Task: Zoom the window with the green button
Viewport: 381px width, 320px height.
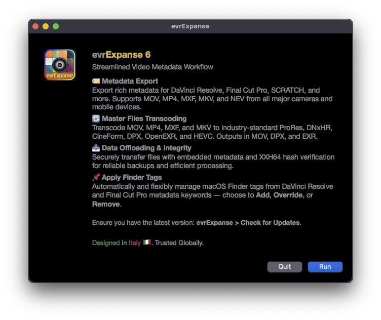Action: (56, 26)
